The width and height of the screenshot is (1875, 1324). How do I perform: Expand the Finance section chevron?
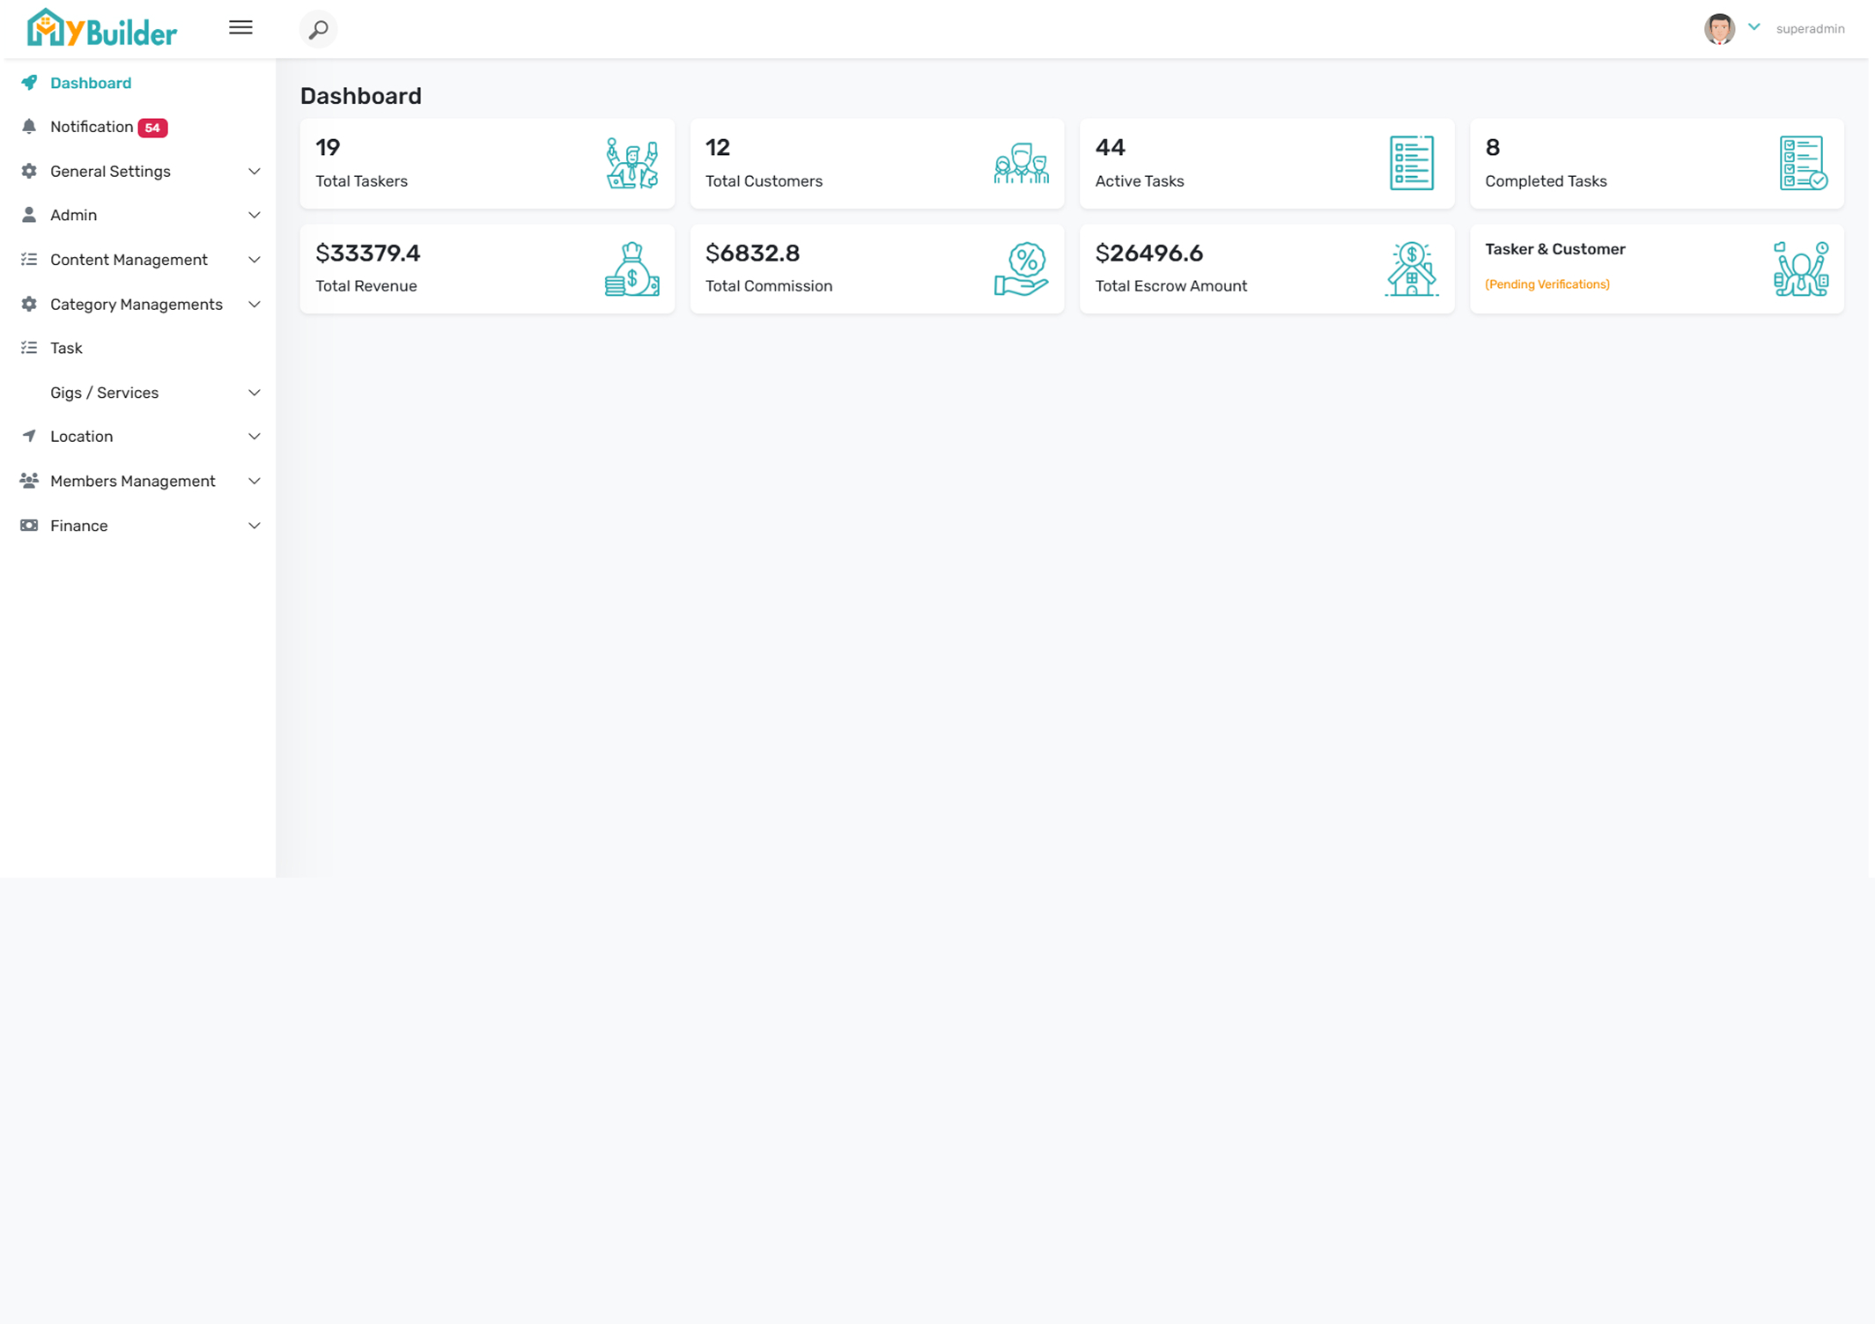pyautogui.click(x=254, y=526)
